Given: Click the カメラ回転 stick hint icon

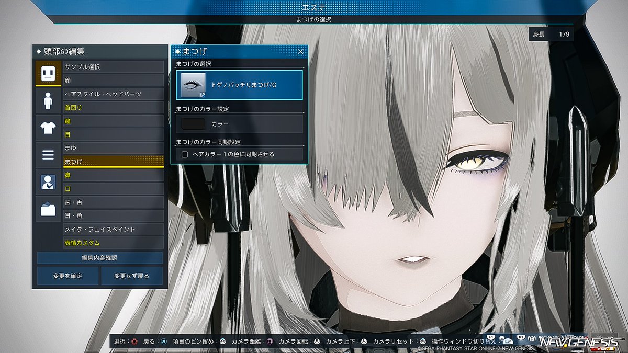Looking at the screenshot, I should (x=317, y=341).
